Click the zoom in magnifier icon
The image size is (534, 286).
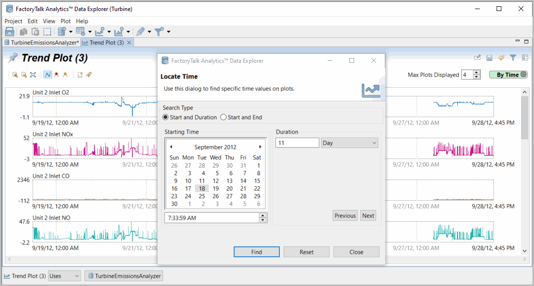(x=15, y=75)
